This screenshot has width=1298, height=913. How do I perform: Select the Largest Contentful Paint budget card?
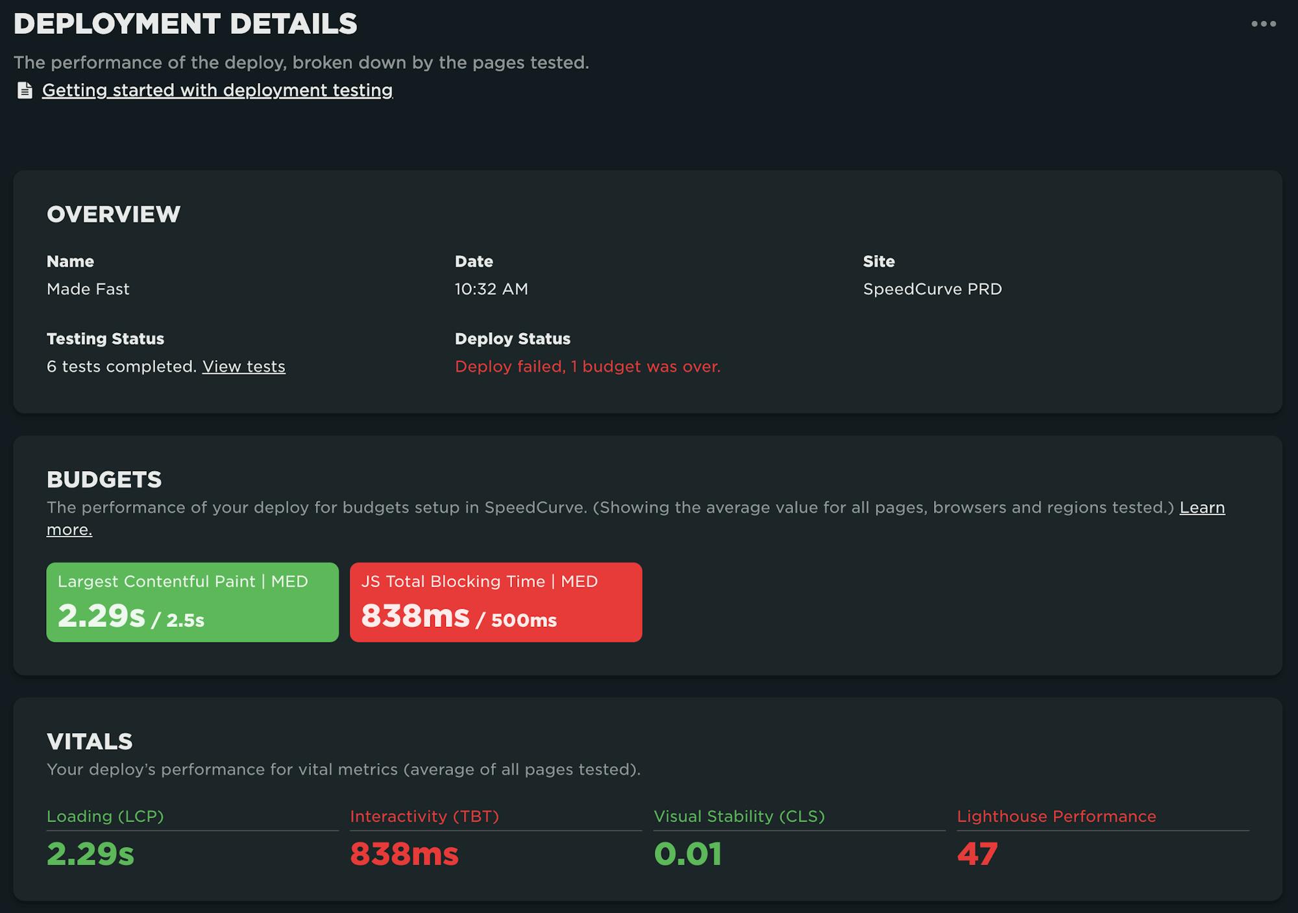coord(192,602)
